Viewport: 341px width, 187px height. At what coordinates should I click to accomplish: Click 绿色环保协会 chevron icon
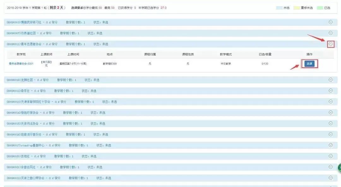click(x=331, y=112)
